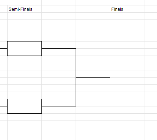Click the upper cell of the bottom semi-final box
The width and height of the screenshot is (157, 140).
tap(24, 102)
